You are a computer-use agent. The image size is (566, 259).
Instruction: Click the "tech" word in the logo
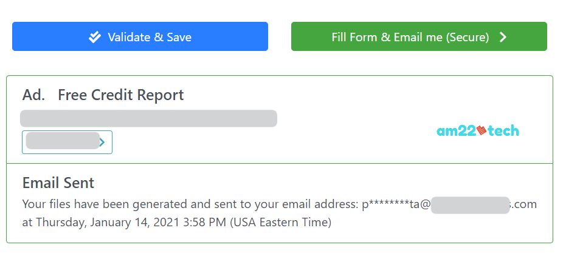point(503,131)
